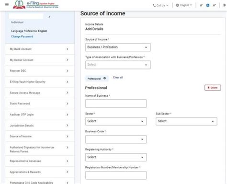Click the Delete button for Professional
Image resolution: width=227 pixels, height=184 pixels.
pyautogui.click(x=213, y=88)
